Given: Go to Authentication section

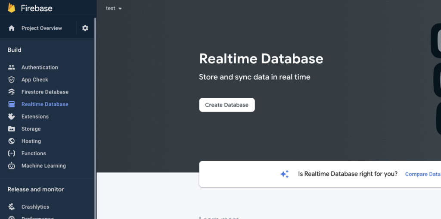Looking at the screenshot, I should point(40,67).
